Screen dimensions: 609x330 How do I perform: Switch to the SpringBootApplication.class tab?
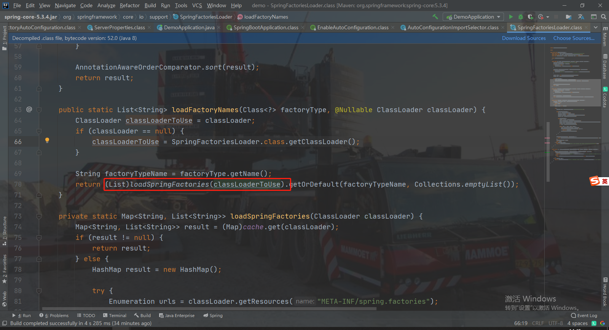coord(266,27)
